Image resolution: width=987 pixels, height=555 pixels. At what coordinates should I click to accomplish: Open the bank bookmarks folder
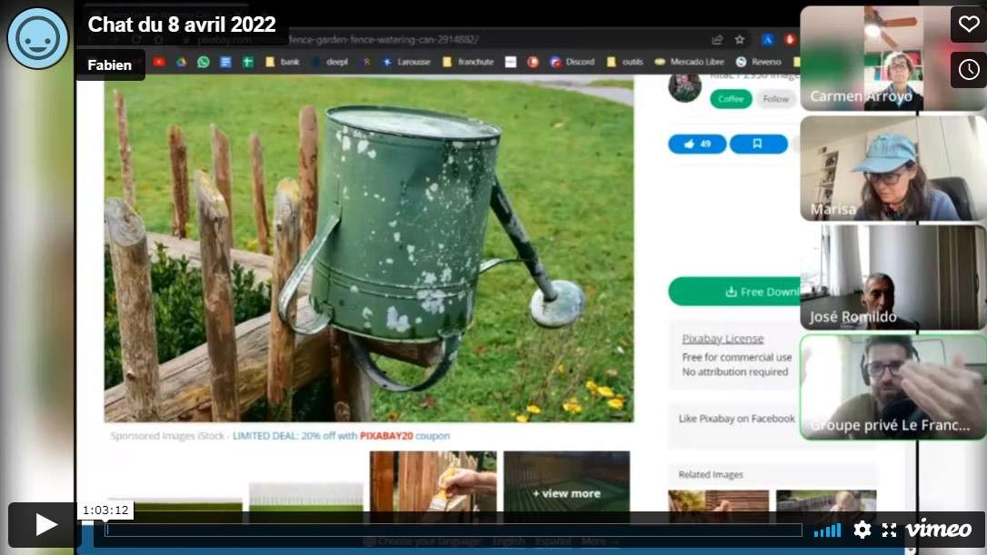283,62
